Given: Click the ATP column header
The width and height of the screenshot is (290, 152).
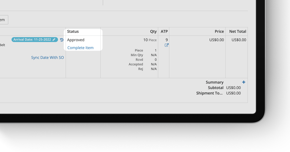Looking at the screenshot, I should [164, 32].
